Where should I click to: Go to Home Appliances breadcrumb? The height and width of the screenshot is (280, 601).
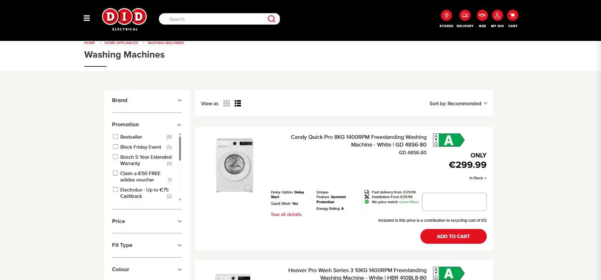pyautogui.click(x=121, y=43)
